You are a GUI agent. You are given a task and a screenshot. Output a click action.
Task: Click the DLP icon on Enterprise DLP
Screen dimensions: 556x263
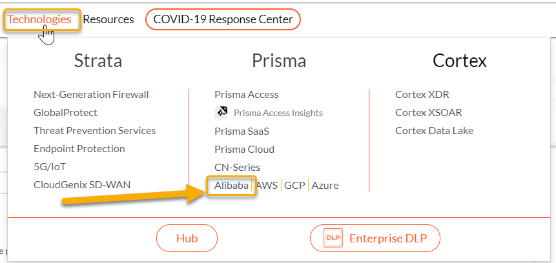333,239
